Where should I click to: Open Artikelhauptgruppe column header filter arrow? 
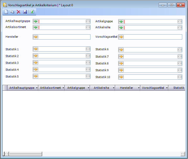37,88
